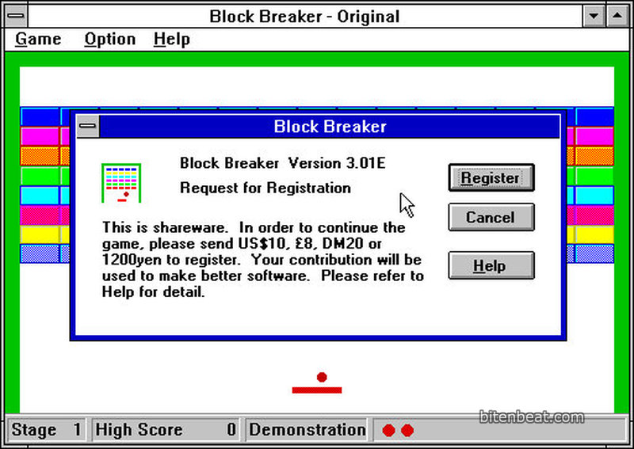634x449 pixels.
Task: Open the main window control menu box
Action: pyautogui.click(x=15, y=15)
